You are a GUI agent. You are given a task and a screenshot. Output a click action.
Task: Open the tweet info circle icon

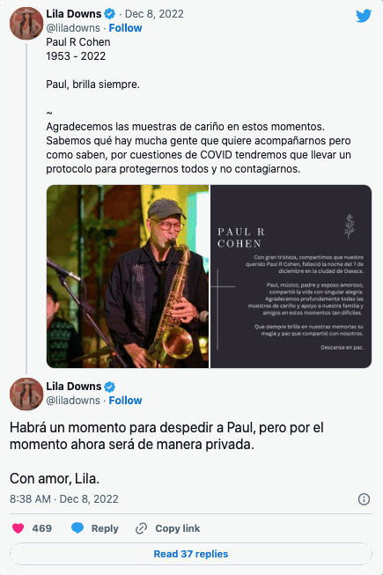(x=364, y=499)
